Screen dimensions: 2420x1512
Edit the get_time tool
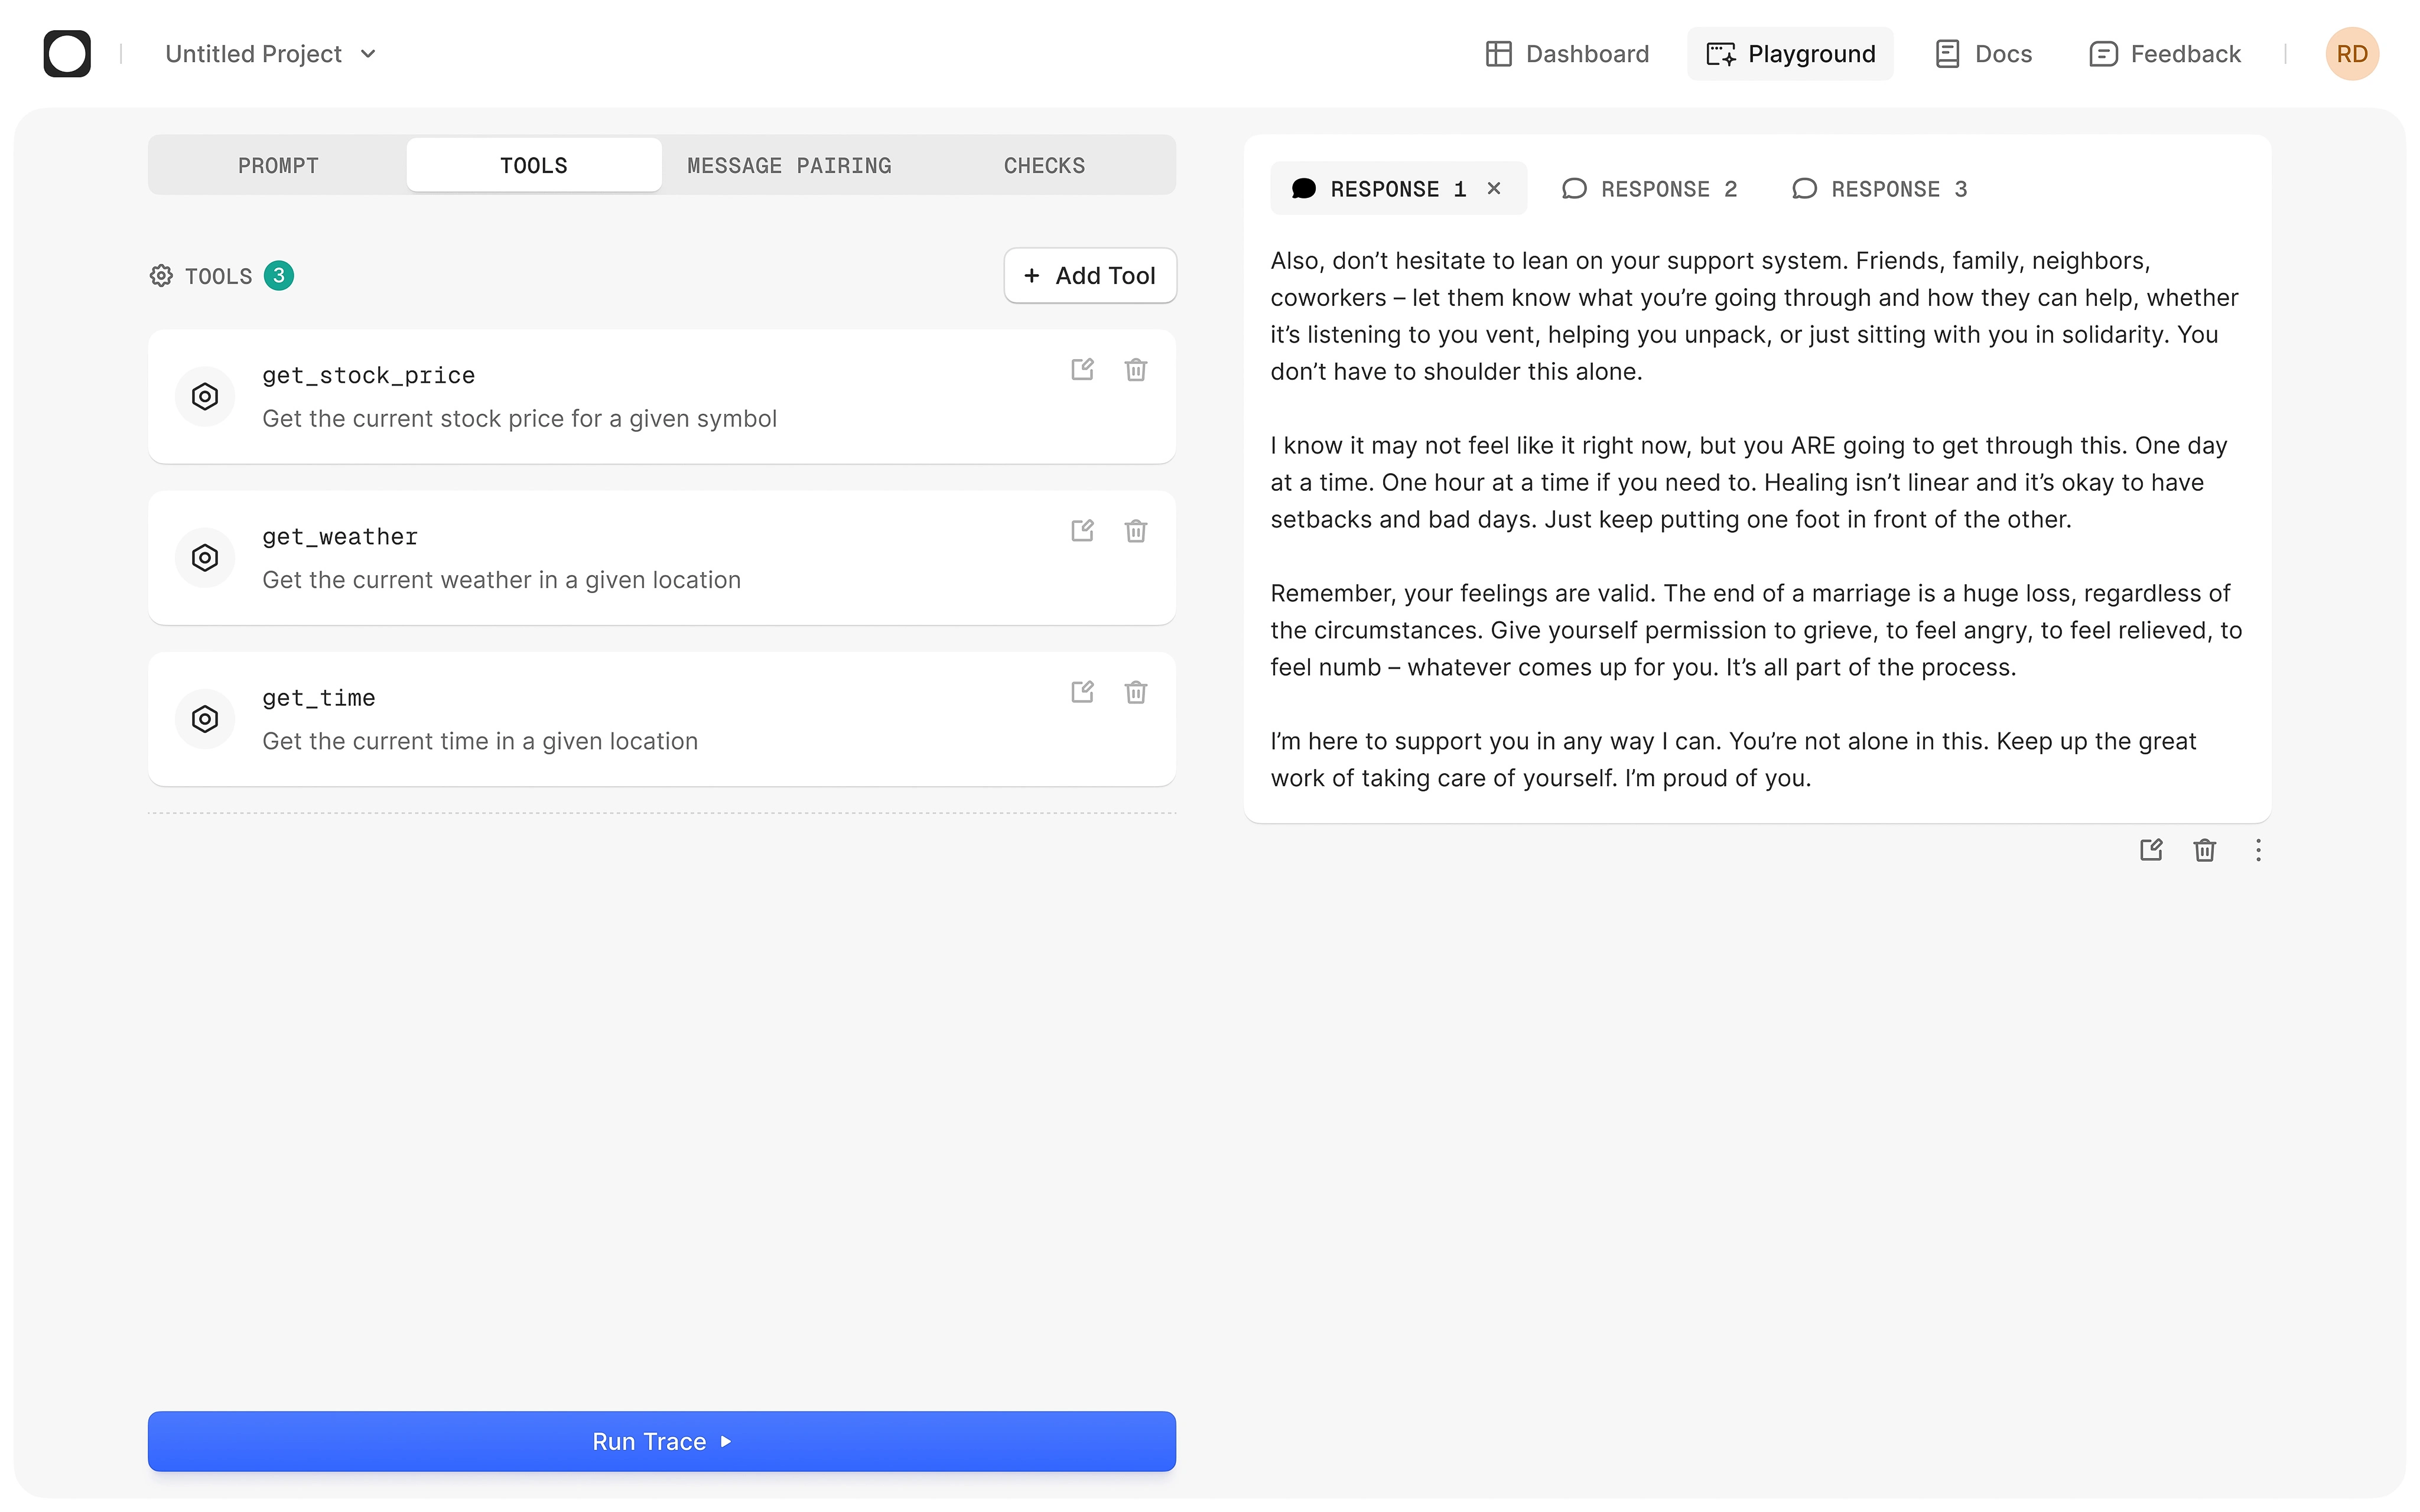pos(1082,692)
